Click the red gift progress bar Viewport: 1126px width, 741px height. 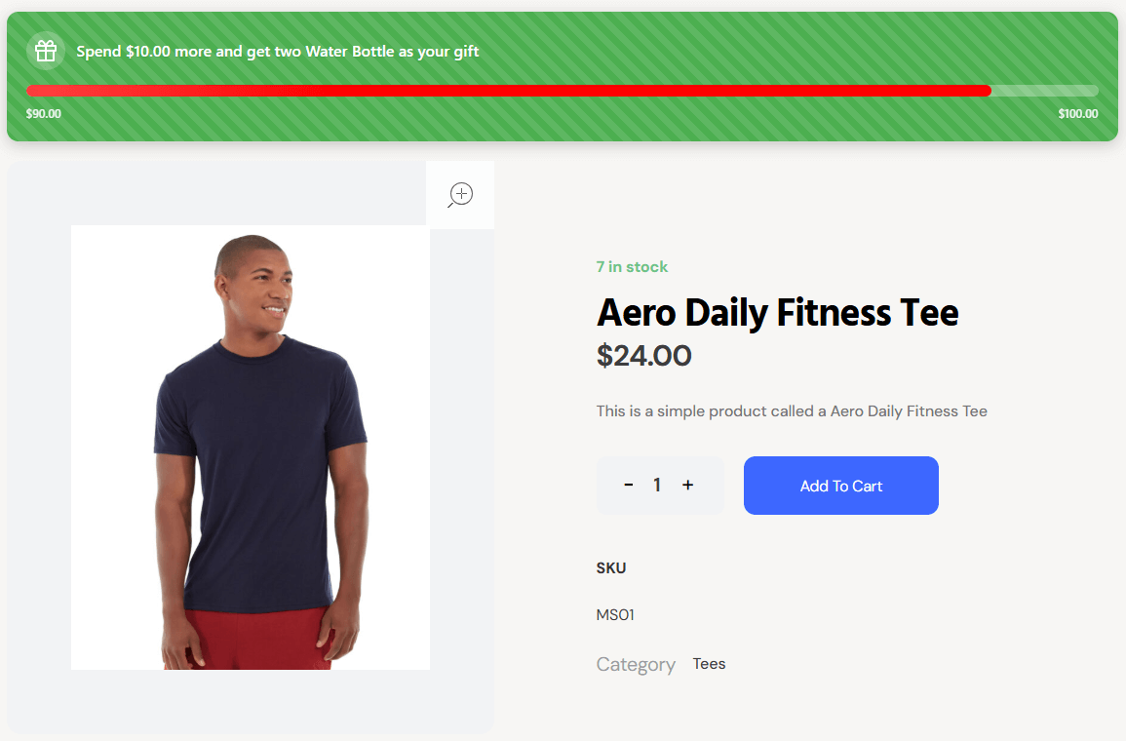[507, 91]
